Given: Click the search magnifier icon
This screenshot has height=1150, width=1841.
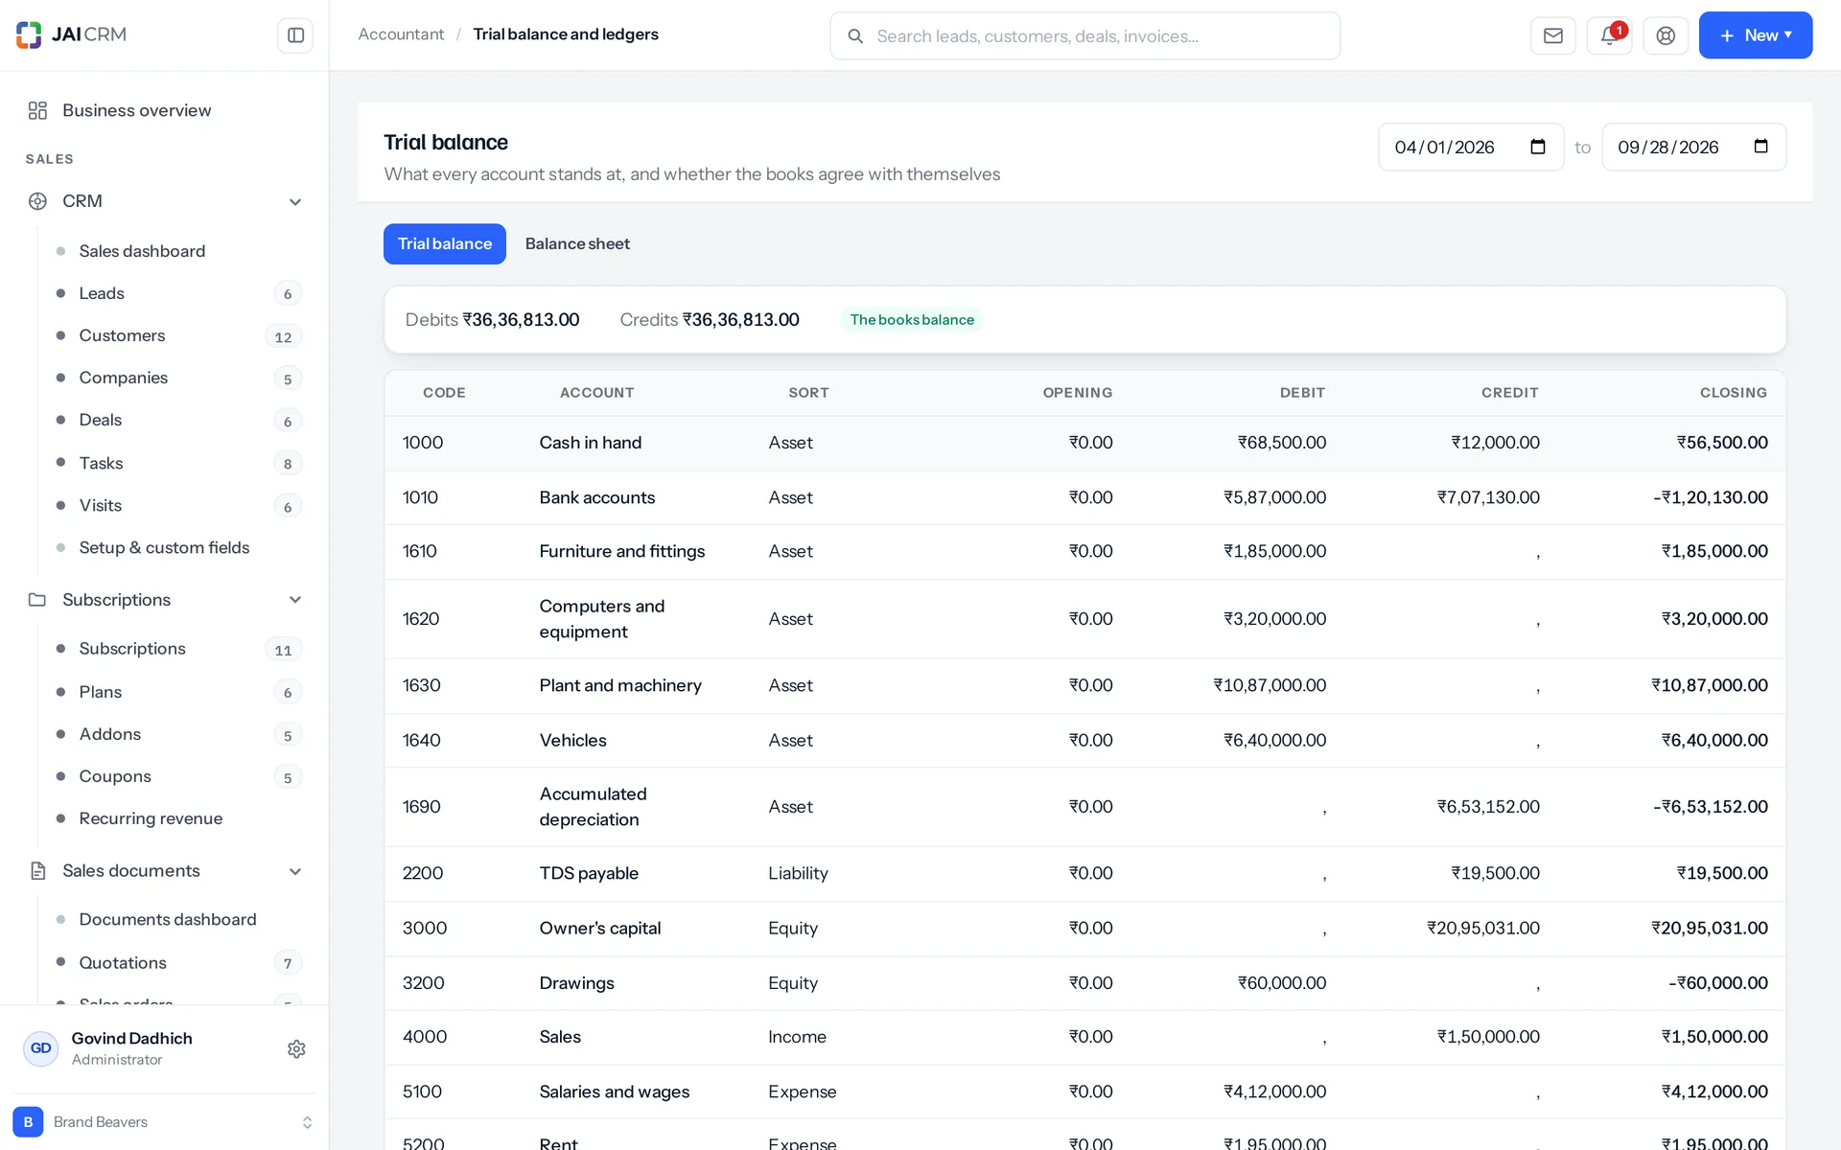Looking at the screenshot, I should (855, 36).
